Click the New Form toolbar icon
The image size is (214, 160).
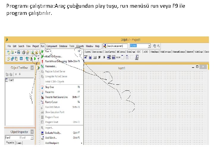21,58
